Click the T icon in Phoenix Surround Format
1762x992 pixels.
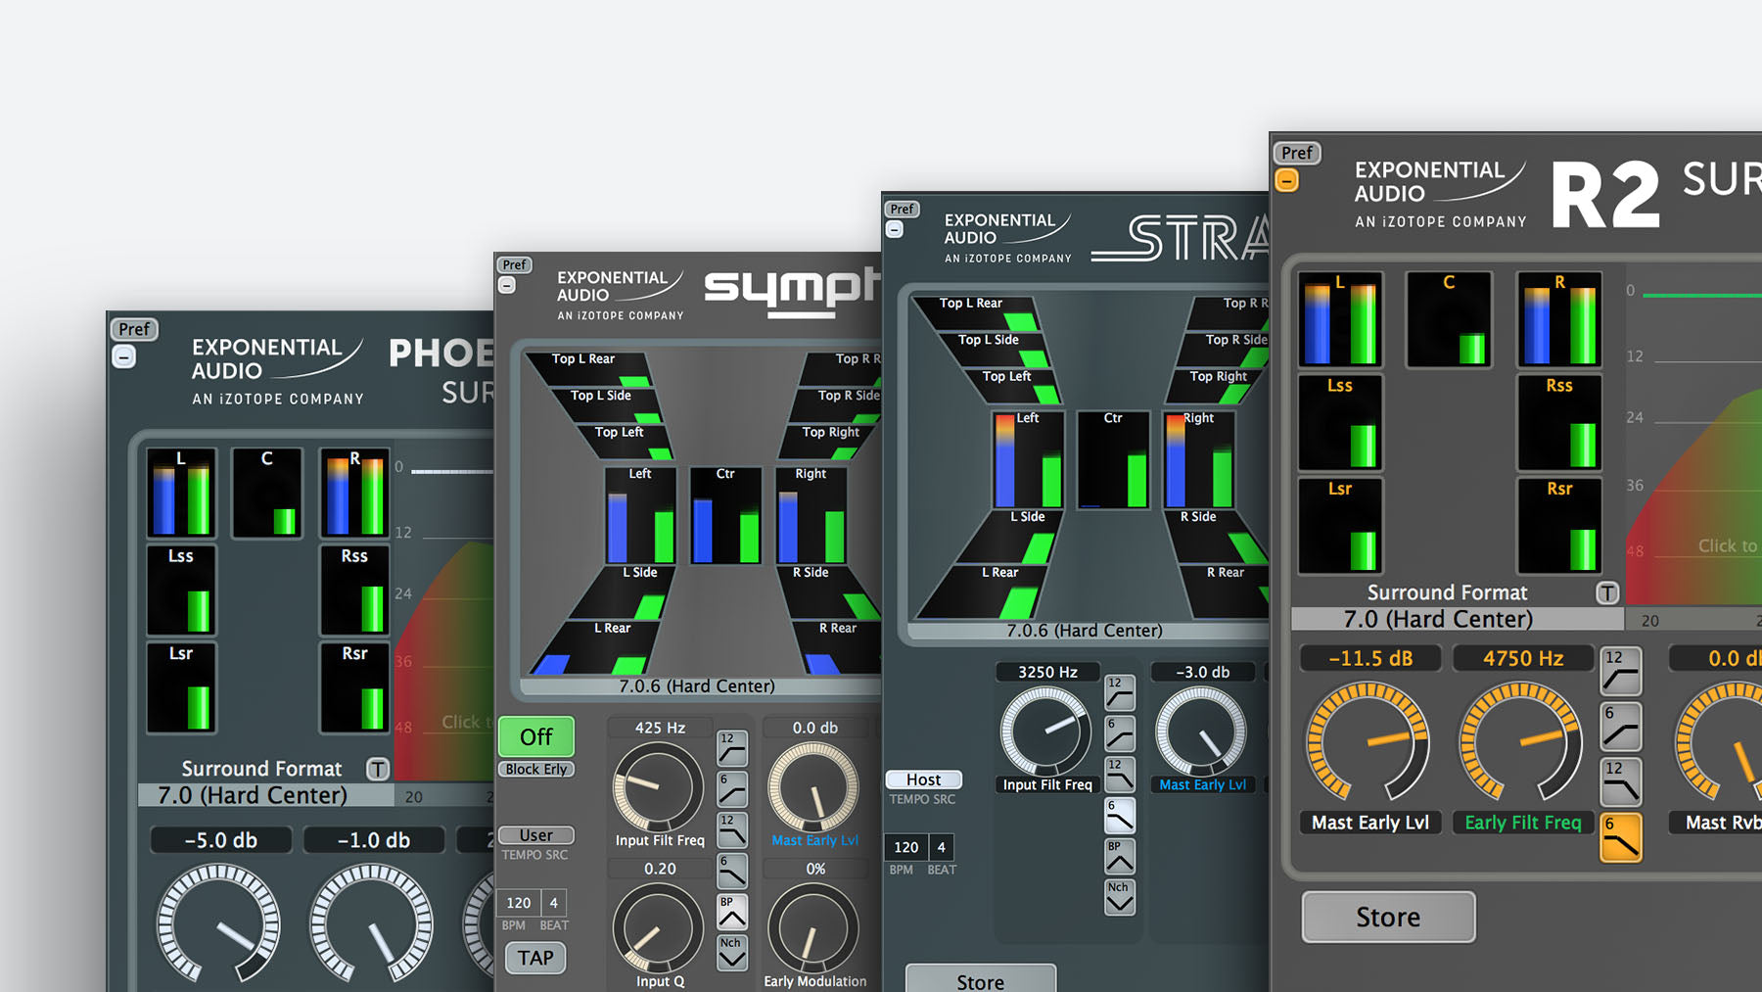(378, 769)
